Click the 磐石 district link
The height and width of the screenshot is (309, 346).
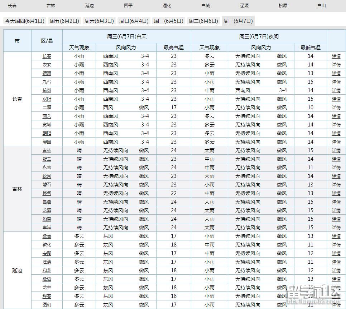pyautogui.click(x=47, y=185)
